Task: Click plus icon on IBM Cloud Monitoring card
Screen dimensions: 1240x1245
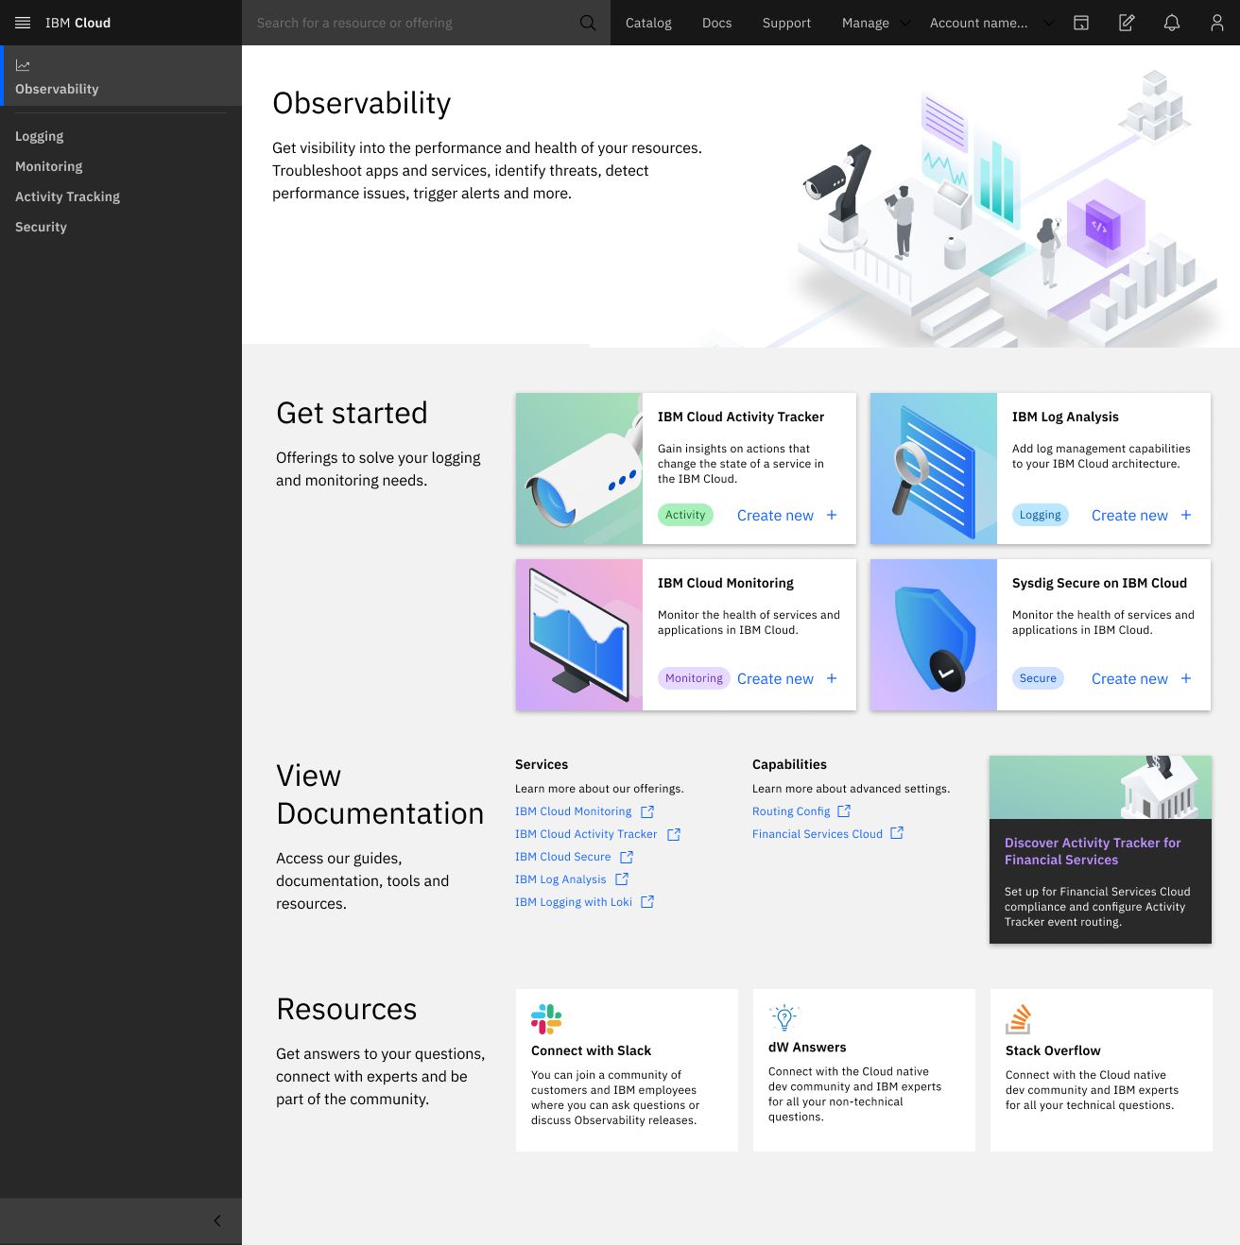Action: [832, 678]
